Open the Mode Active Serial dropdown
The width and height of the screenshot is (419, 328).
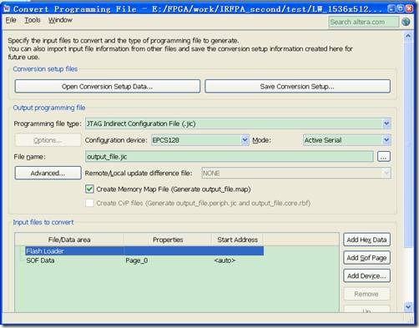(x=386, y=140)
